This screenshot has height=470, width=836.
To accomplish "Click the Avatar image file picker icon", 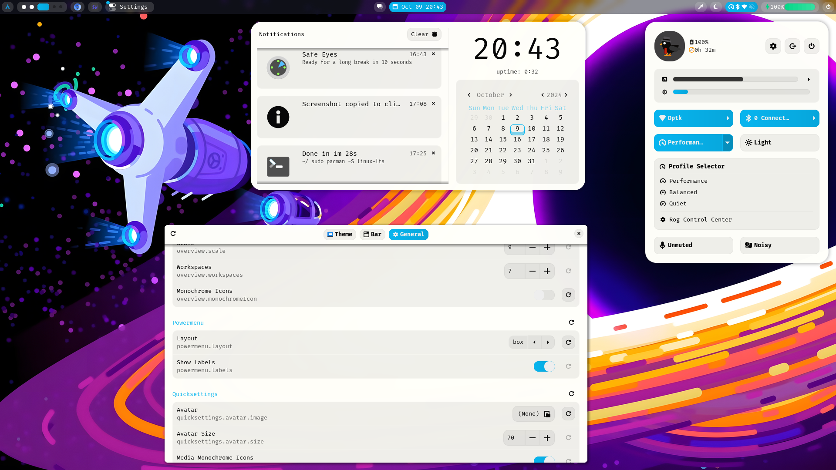I will pyautogui.click(x=547, y=414).
